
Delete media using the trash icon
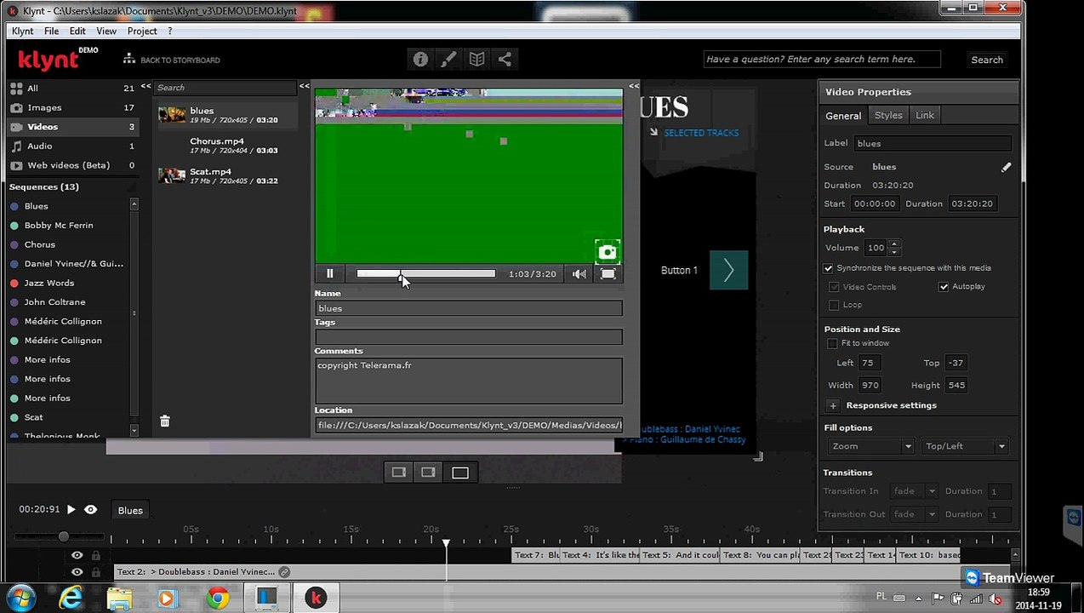[x=165, y=421]
